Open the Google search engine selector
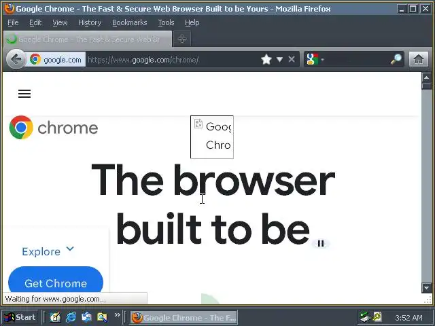This screenshot has width=435, height=326. [315, 59]
